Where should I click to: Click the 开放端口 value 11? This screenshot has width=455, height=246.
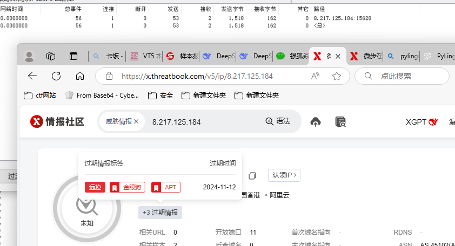pyautogui.click(x=253, y=233)
